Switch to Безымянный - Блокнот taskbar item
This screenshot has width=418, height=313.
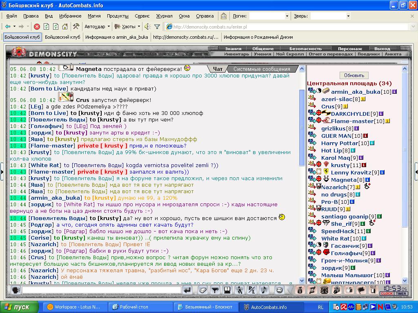[x=206, y=307]
